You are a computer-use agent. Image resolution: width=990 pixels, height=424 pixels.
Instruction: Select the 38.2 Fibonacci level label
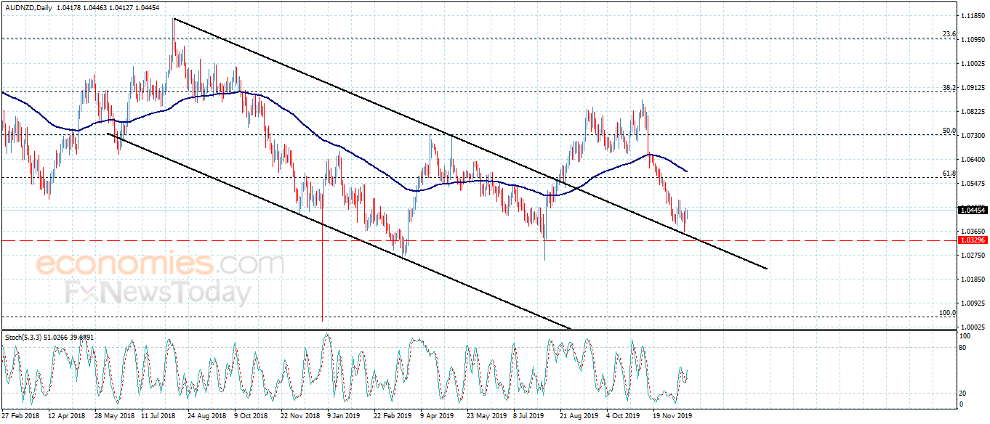(949, 88)
